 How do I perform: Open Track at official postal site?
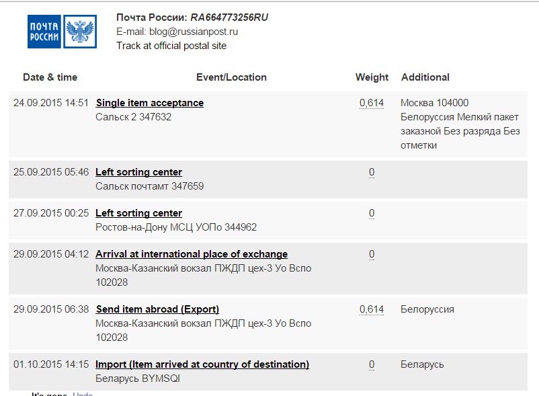point(171,46)
